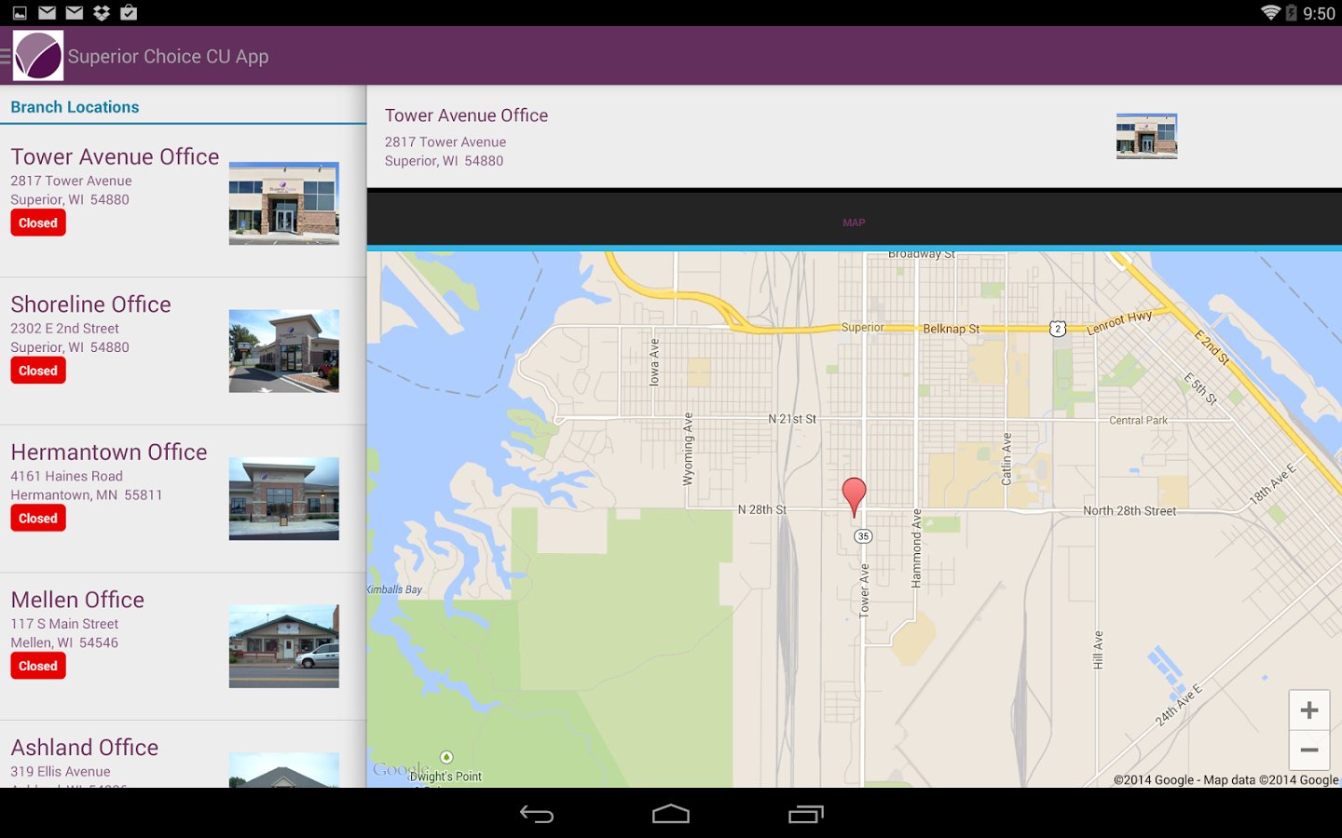Tap the red map pin marker

coord(854,496)
